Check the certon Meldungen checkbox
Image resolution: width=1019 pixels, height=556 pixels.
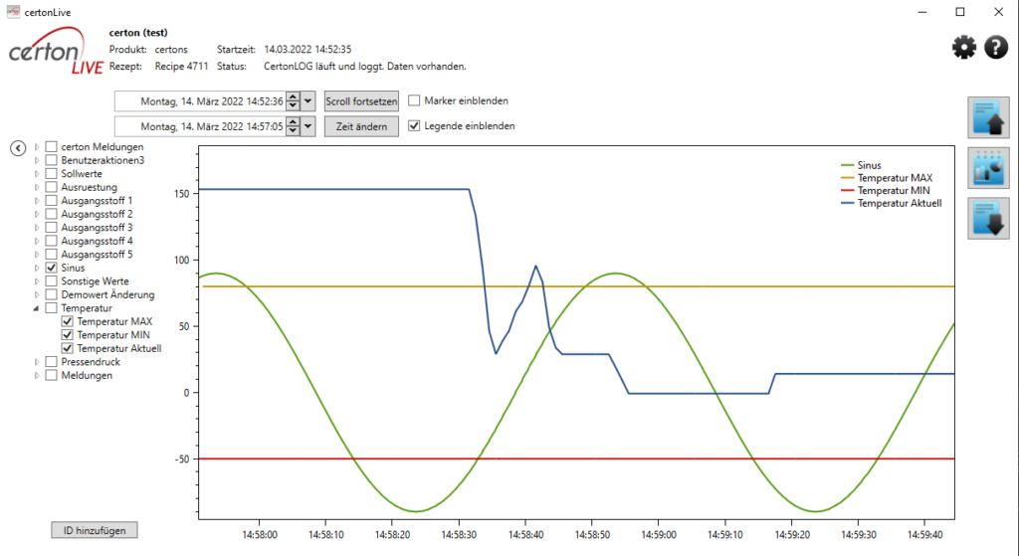click(x=52, y=147)
